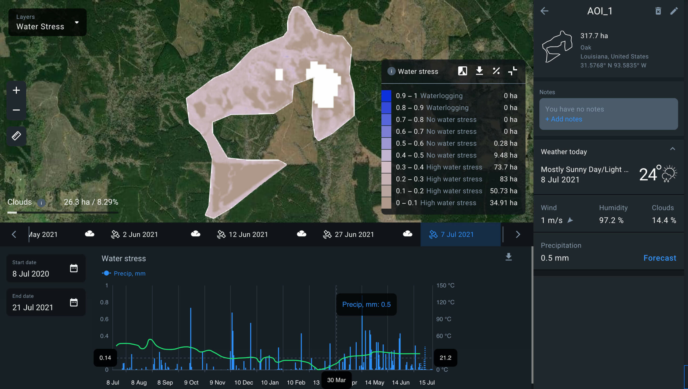Toggle the contrast view icon in legend
688x389 pixels.
point(462,71)
